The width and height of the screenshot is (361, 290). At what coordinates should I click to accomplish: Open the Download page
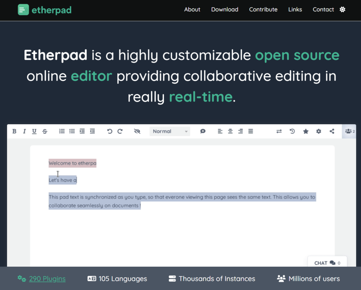225,10
